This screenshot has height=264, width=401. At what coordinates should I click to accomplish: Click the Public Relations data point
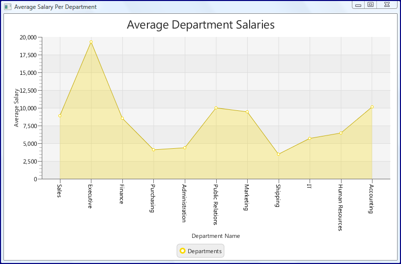point(216,108)
